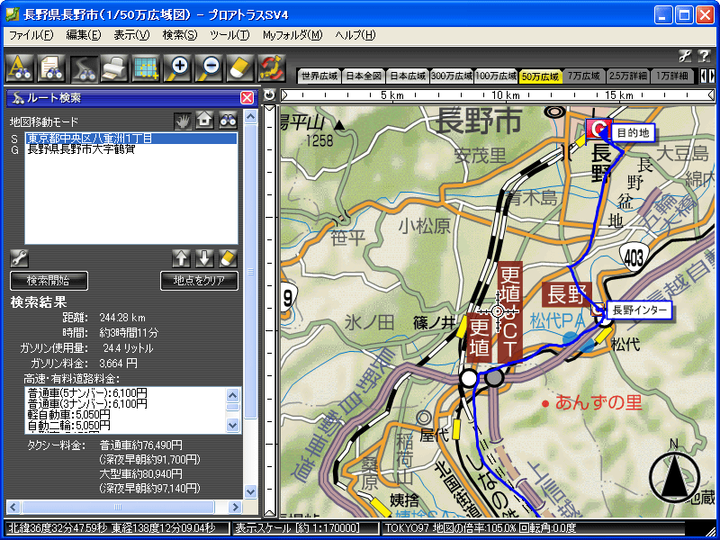Click eraser icon to delete waypoint

click(x=228, y=258)
